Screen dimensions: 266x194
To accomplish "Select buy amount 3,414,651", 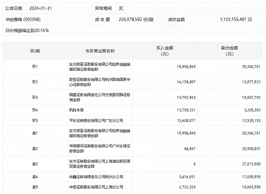I will pos(187,177).
